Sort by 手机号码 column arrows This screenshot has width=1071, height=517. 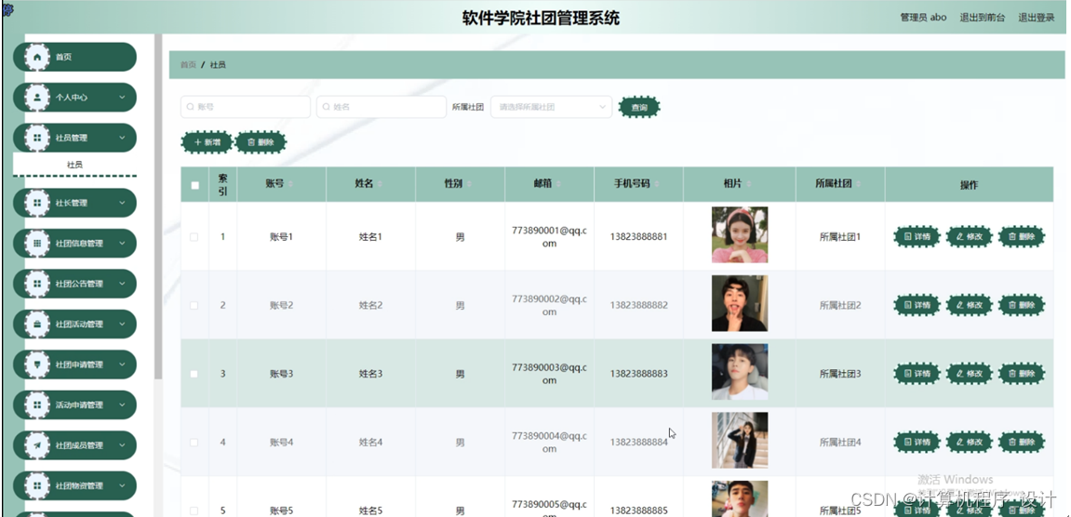[656, 184]
